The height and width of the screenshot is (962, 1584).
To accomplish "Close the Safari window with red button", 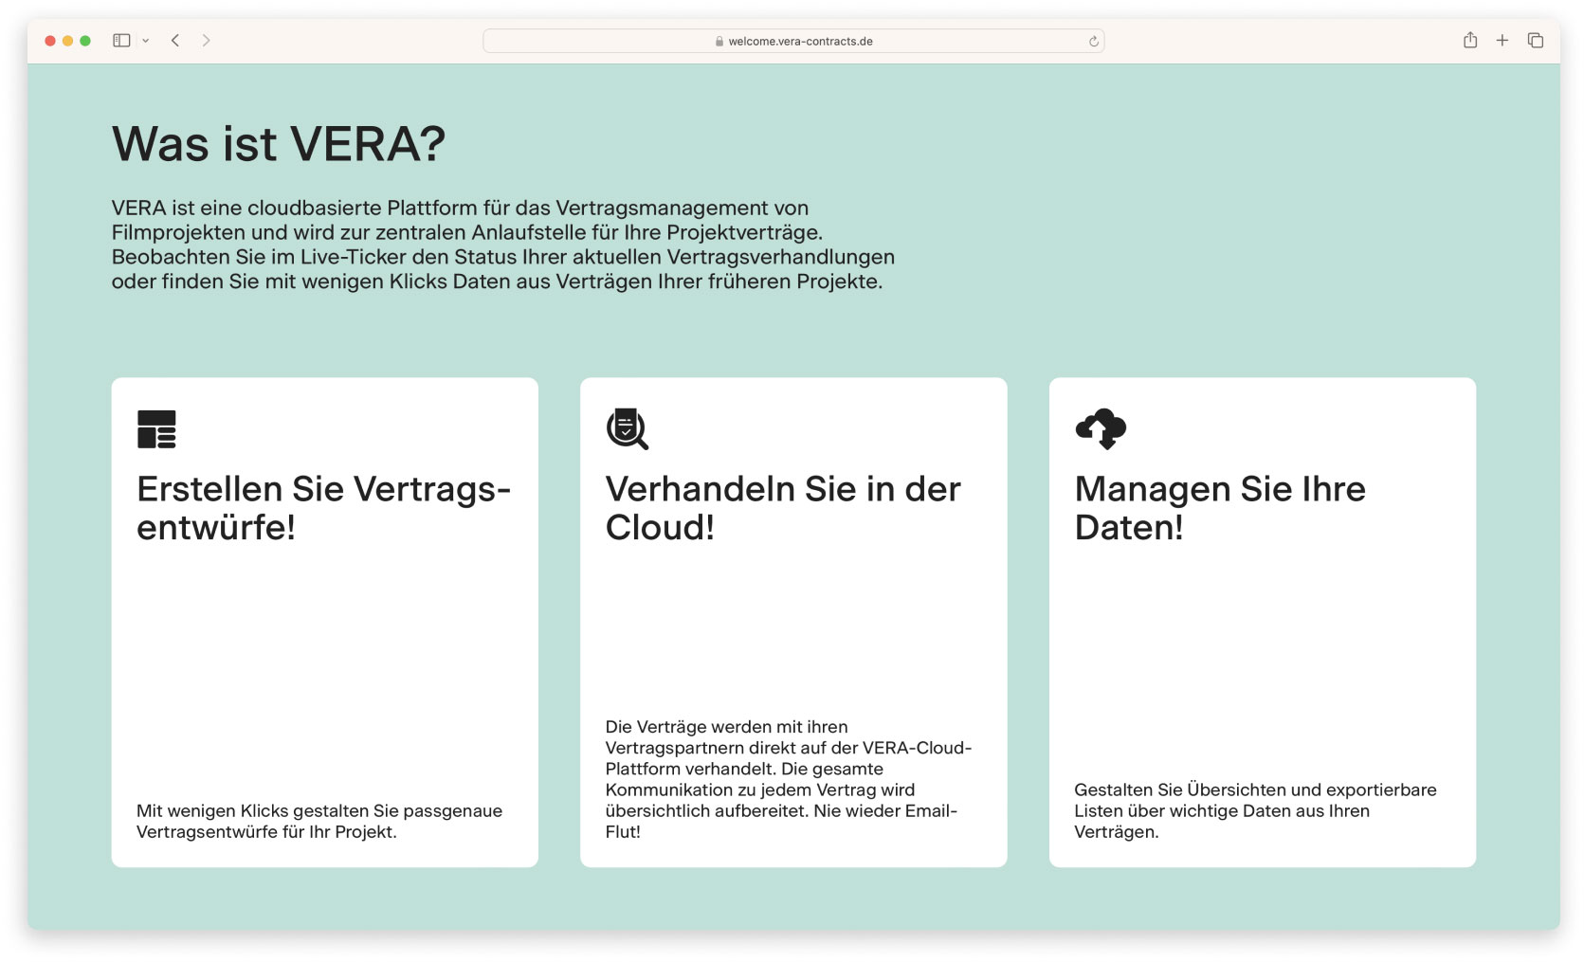I will click(50, 41).
